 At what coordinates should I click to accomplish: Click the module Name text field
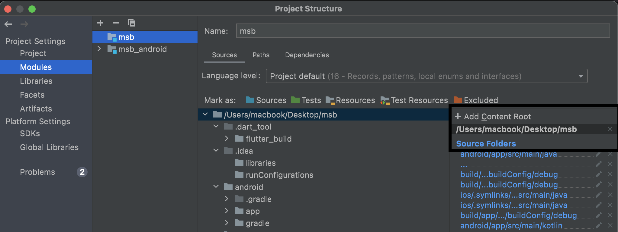pyautogui.click(x=423, y=31)
